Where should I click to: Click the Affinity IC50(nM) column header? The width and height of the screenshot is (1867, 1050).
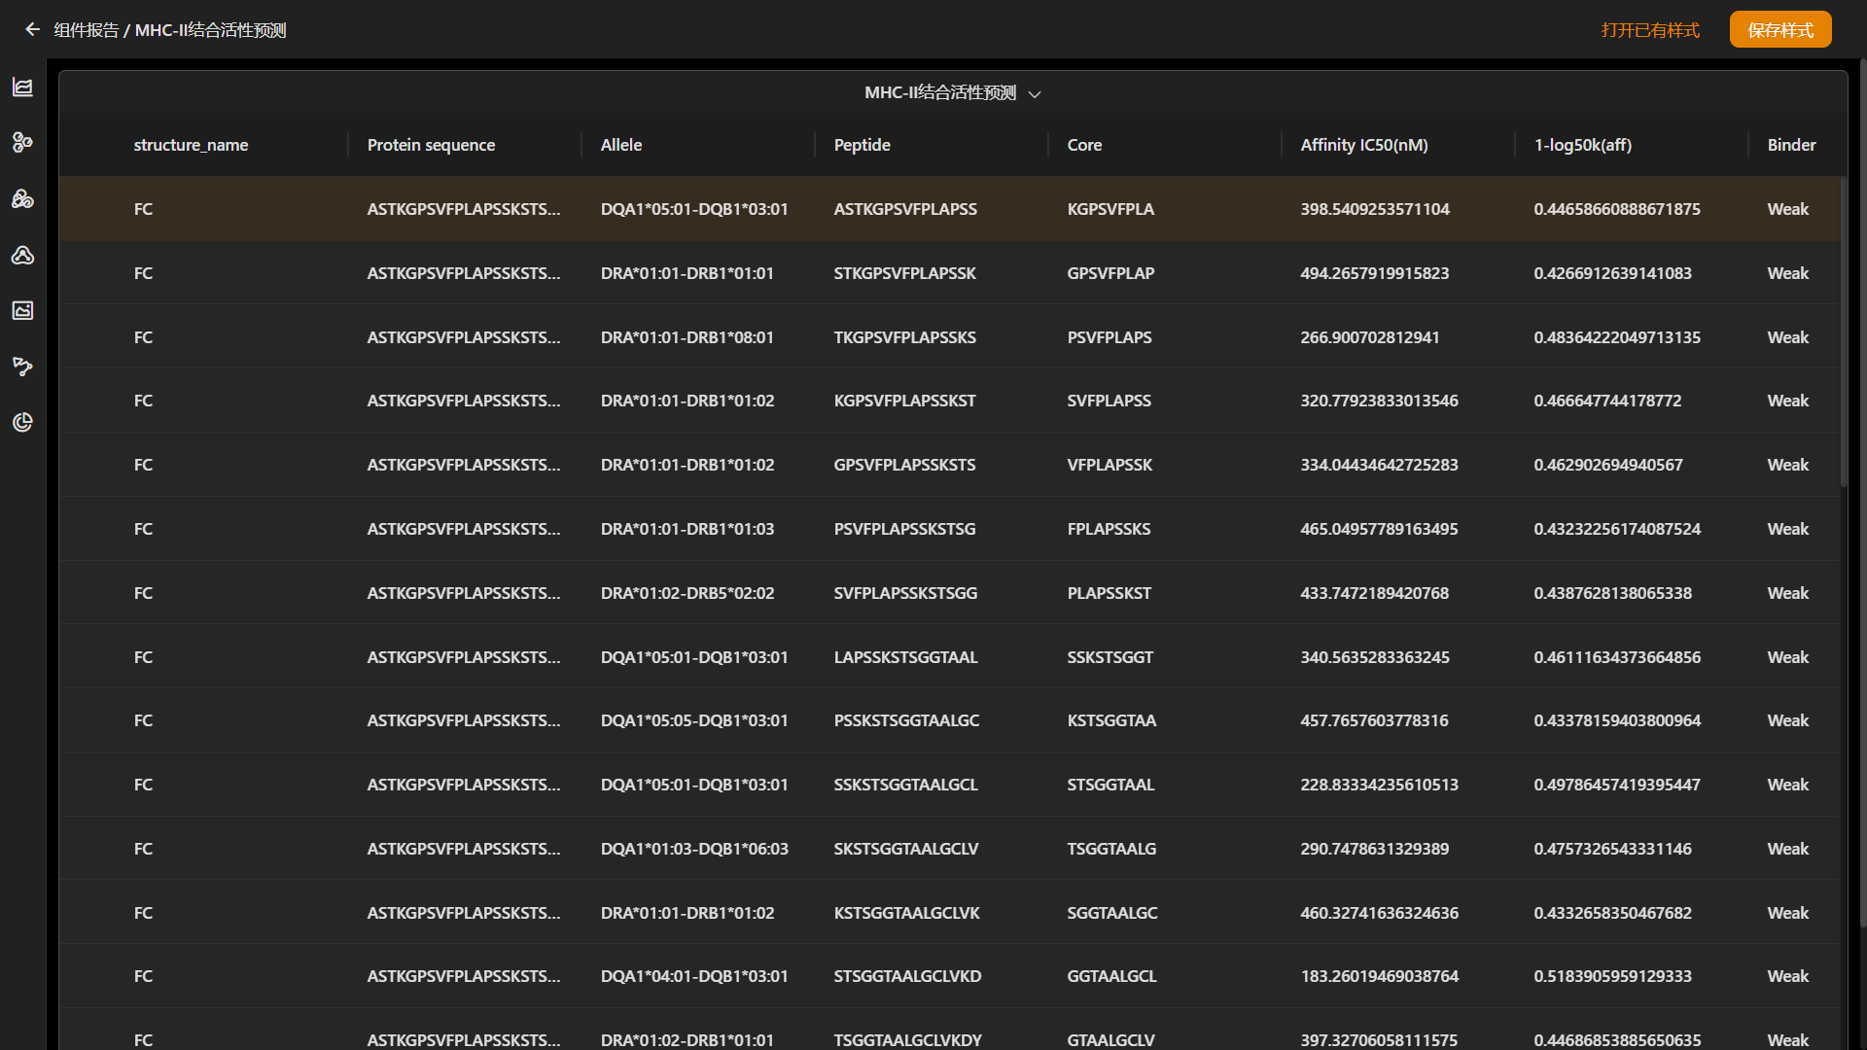1364,145
